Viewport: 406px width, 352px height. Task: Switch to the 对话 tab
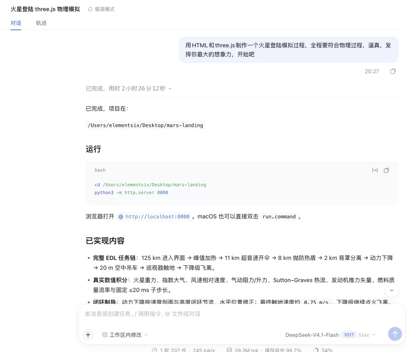tap(16, 23)
